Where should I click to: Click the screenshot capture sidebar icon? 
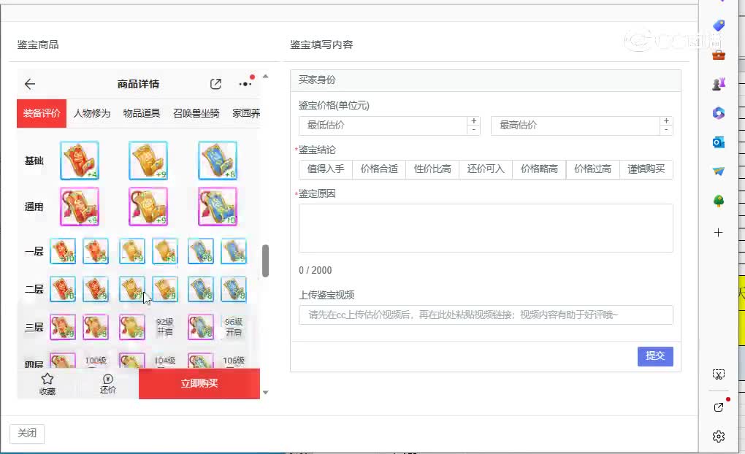click(x=719, y=374)
